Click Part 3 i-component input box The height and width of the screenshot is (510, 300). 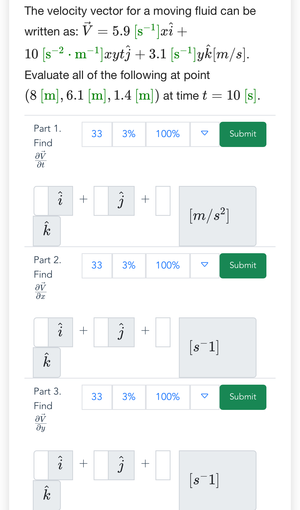(41, 465)
